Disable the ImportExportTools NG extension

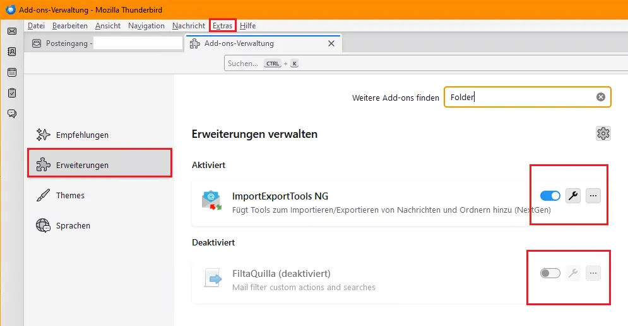pyautogui.click(x=550, y=196)
